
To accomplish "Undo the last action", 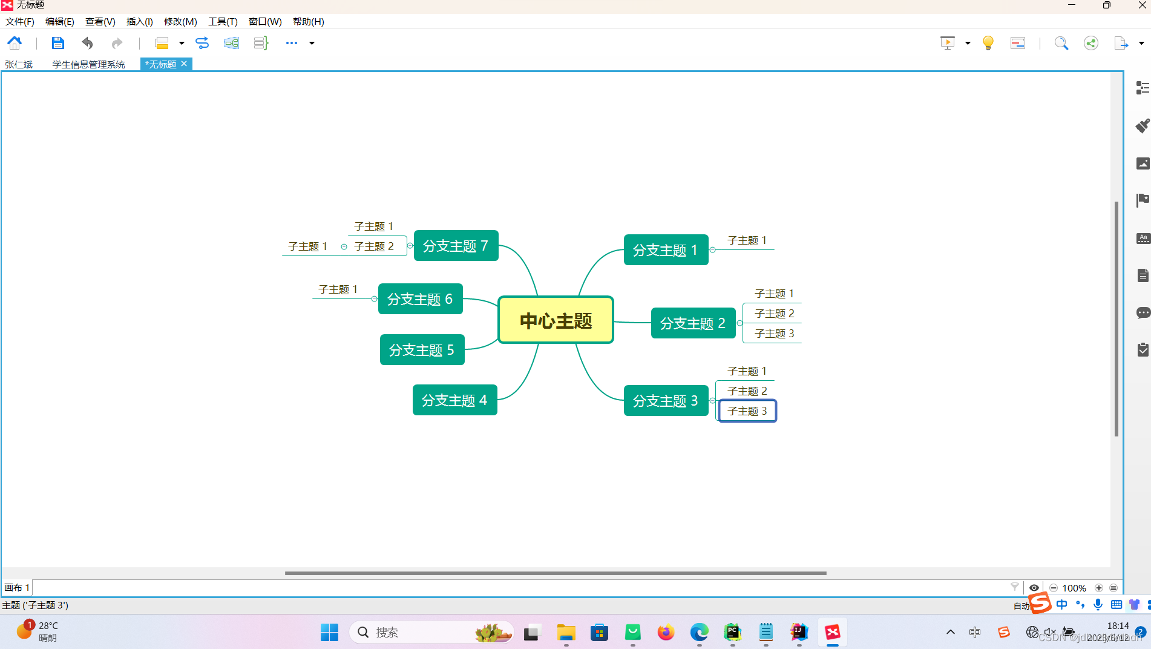I will 87,42.
